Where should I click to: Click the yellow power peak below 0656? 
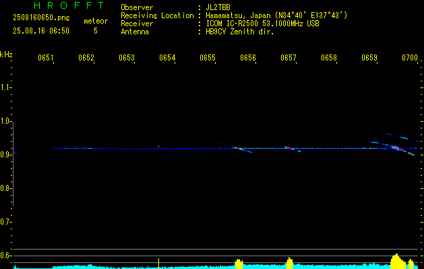(239, 264)
